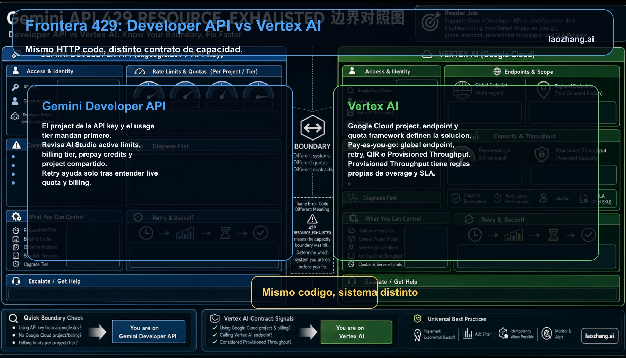The image size is (626, 358).
Task: Click the Quotas & Service Limits icon
Action: click(x=351, y=264)
